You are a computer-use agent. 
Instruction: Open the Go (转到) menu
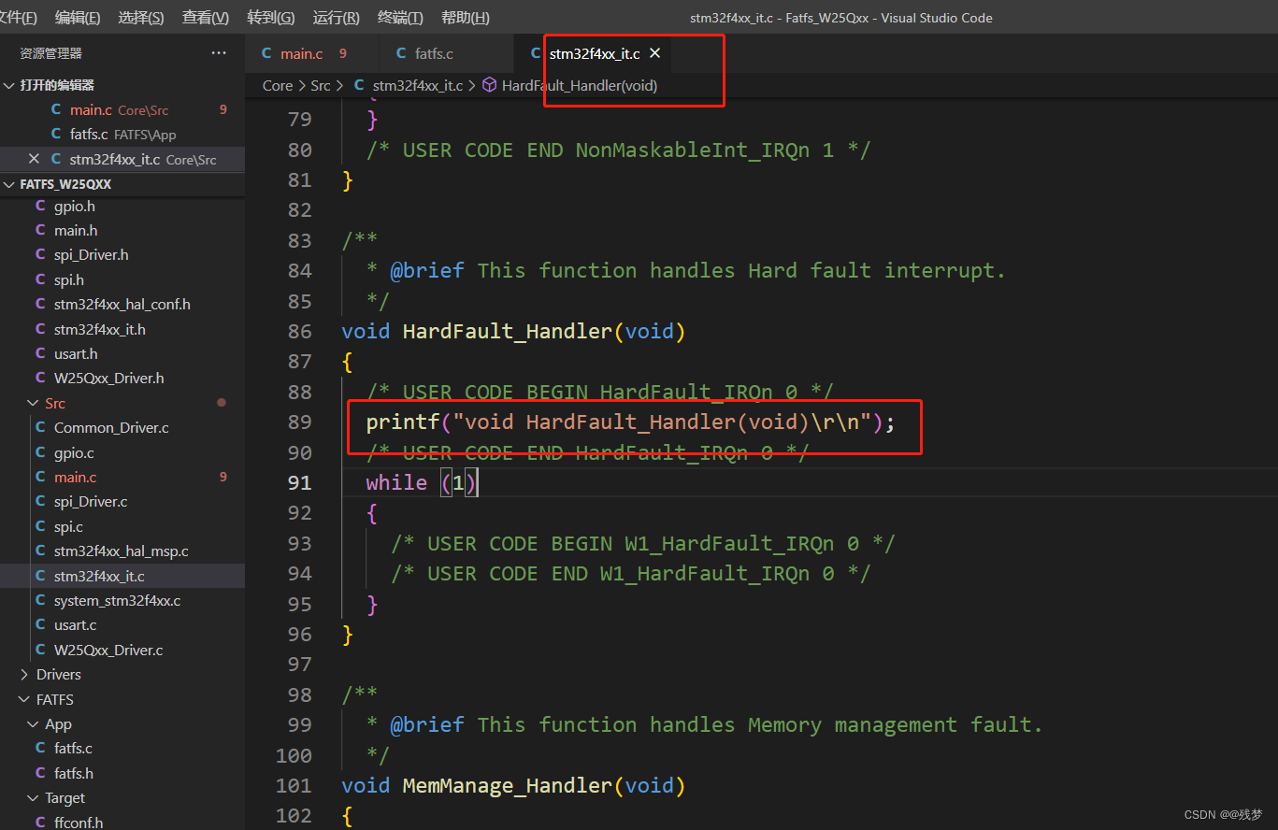tap(271, 18)
